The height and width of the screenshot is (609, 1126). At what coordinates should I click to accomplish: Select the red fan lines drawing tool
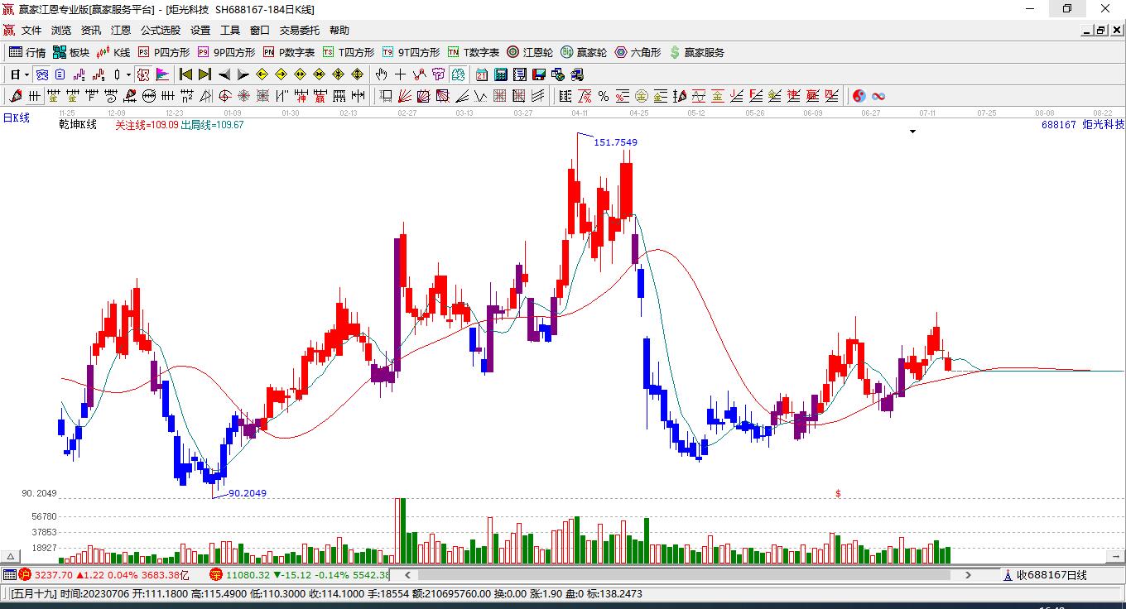click(405, 96)
